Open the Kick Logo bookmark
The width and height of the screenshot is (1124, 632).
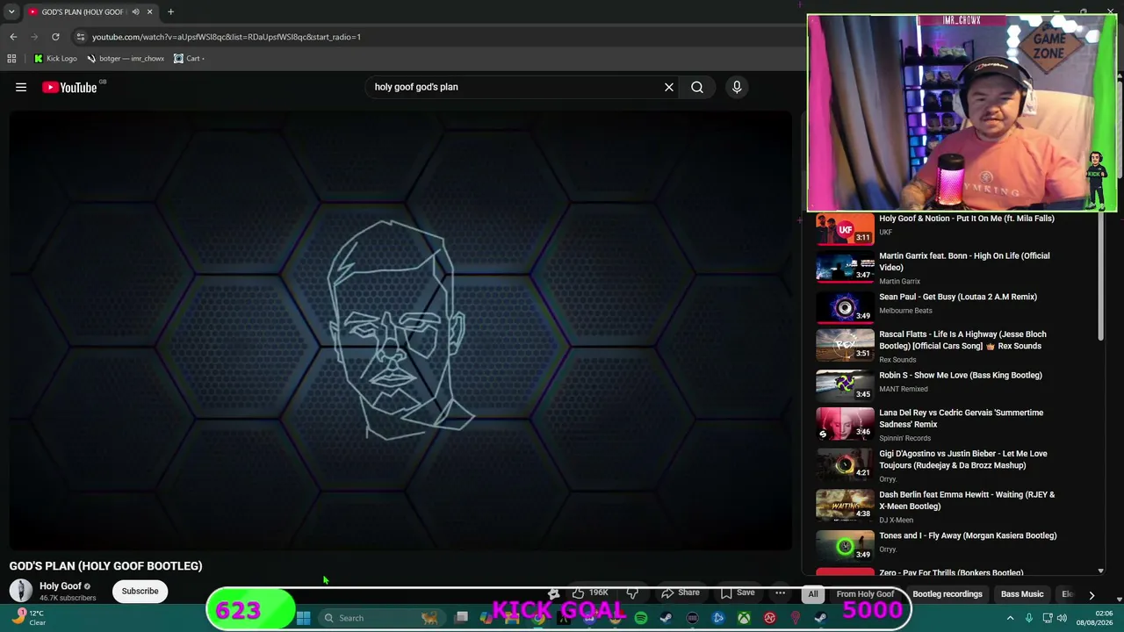click(55, 59)
